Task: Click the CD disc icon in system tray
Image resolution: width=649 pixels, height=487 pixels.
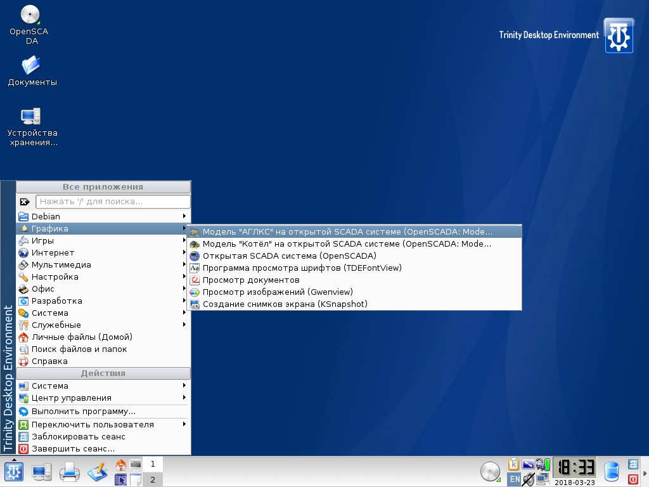Action: click(491, 472)
